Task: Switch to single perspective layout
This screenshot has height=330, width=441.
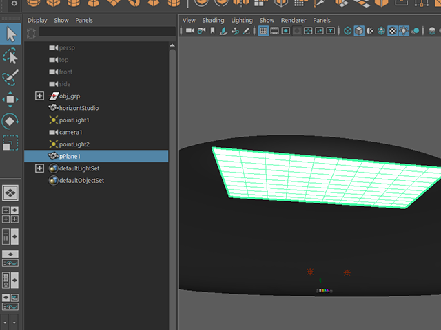Action: [x=10, y=192]
